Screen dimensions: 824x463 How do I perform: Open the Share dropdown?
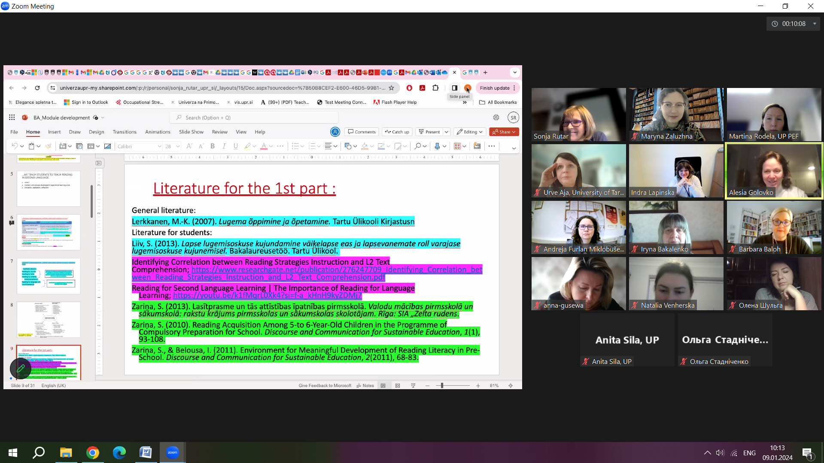(x=504, y=132)
